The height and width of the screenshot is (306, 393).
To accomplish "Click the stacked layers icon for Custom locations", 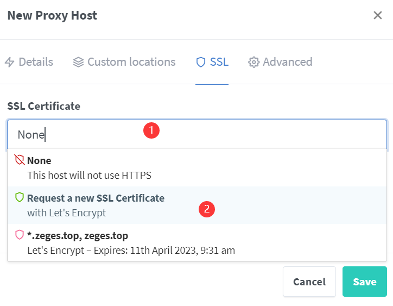I will click(78, 62).
